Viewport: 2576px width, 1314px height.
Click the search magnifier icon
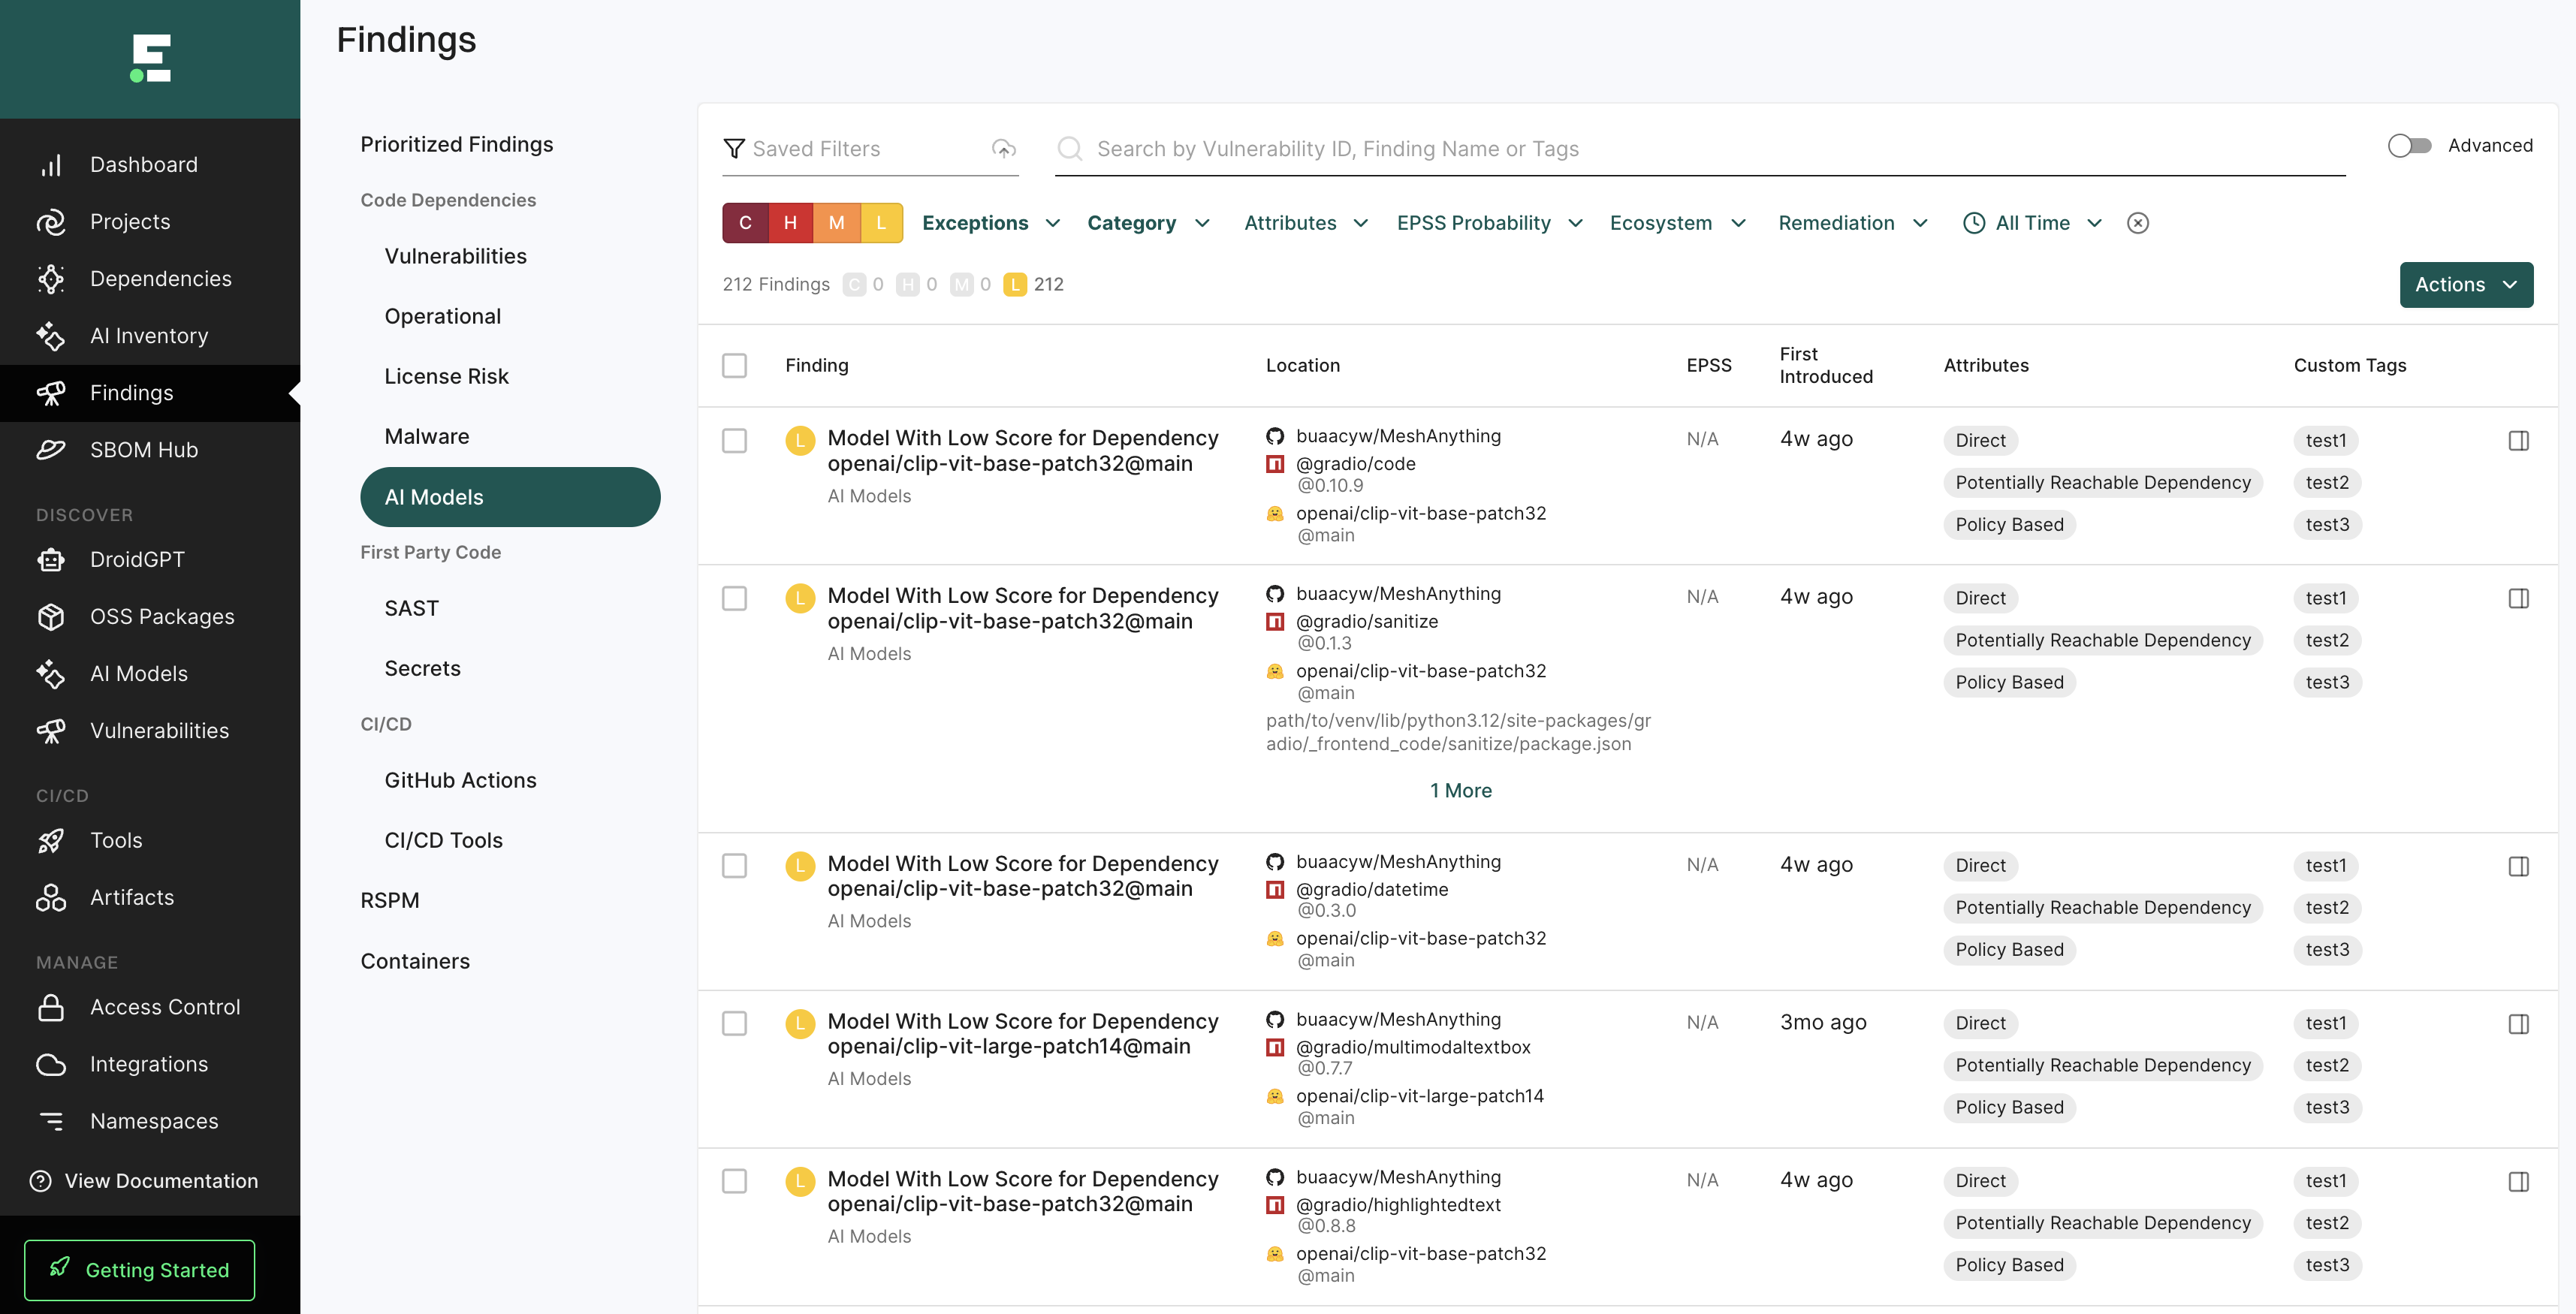tap(1070, 149)
